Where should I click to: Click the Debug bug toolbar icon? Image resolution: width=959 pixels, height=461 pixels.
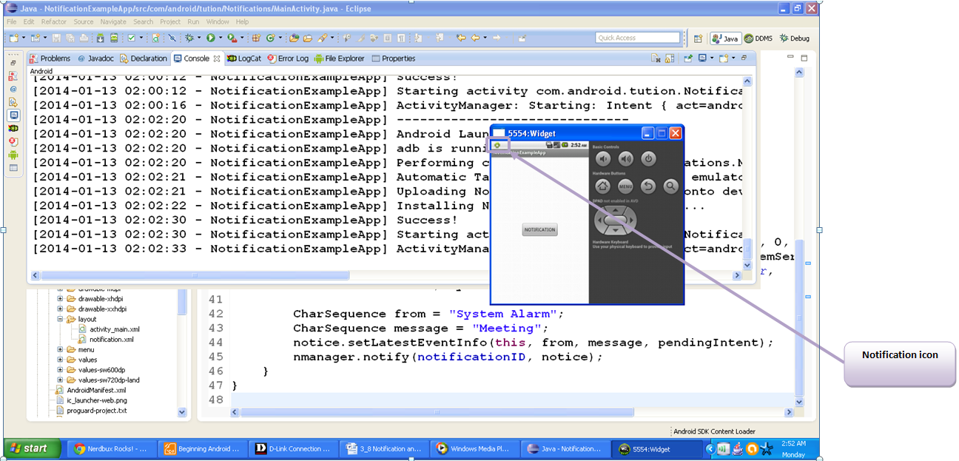[189, 38]
